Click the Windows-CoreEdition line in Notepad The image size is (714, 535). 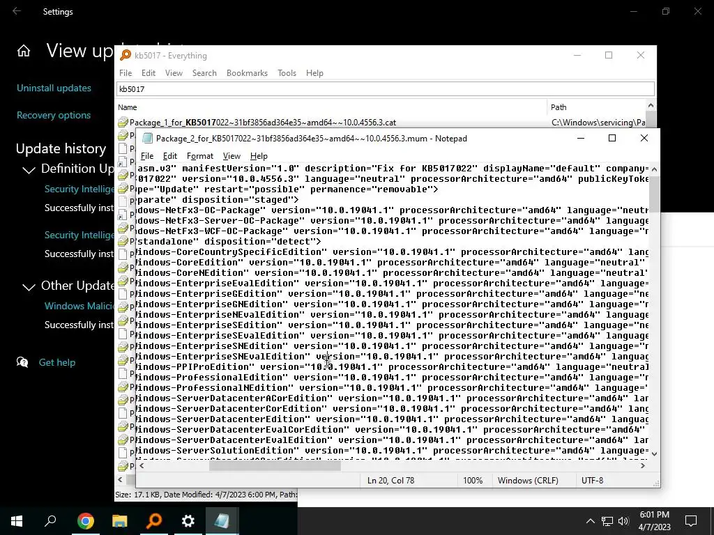(392, 263)
